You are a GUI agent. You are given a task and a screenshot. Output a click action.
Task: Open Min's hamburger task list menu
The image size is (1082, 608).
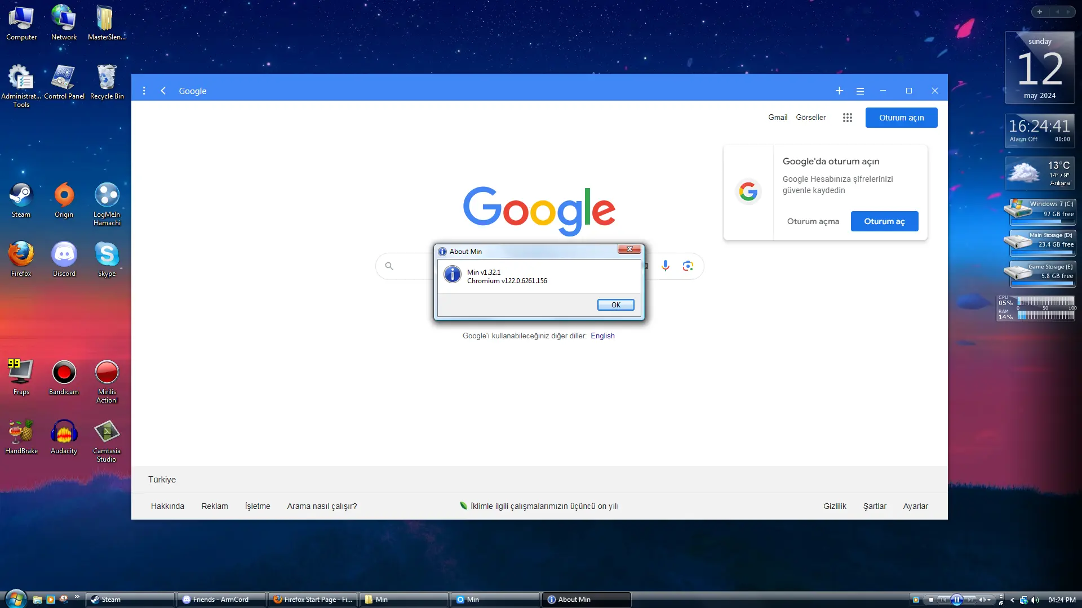click(x=860, y=91)
